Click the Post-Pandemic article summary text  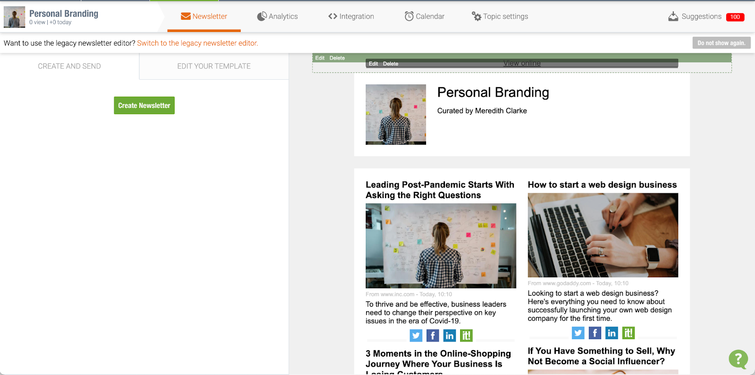coord(436,313)
